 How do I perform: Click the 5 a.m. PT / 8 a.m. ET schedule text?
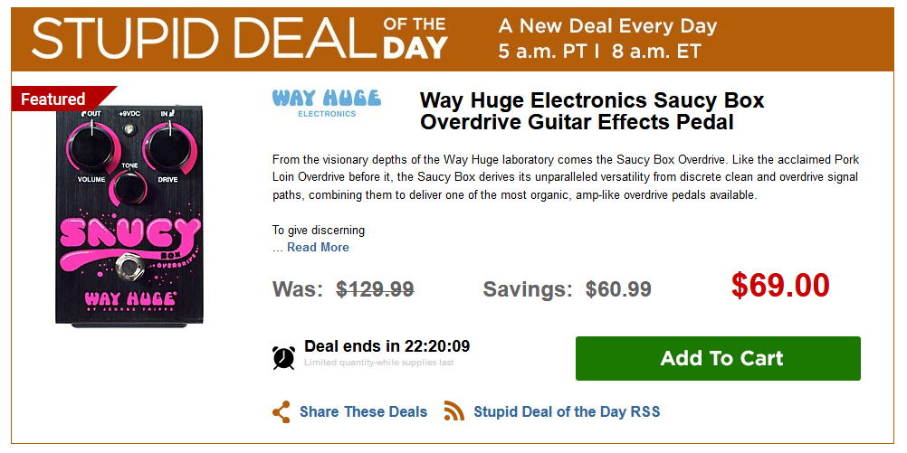(599, 52)
